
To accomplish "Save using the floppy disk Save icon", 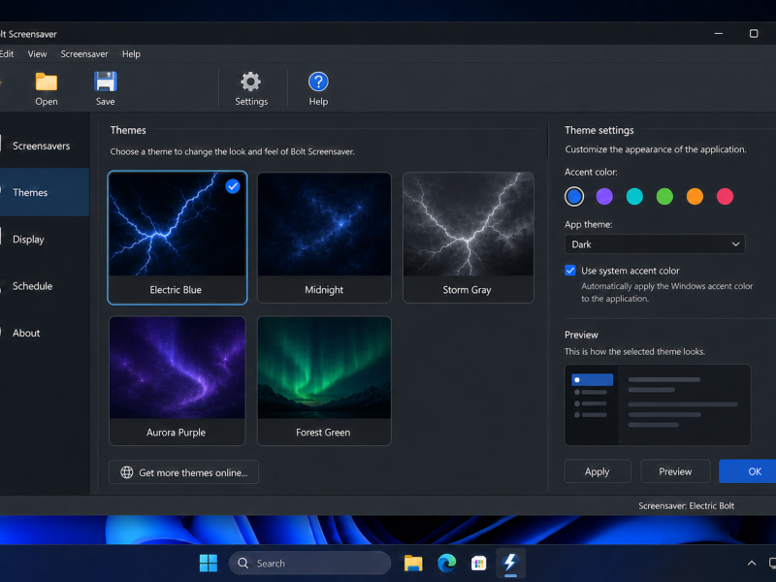I will (106, 81).
